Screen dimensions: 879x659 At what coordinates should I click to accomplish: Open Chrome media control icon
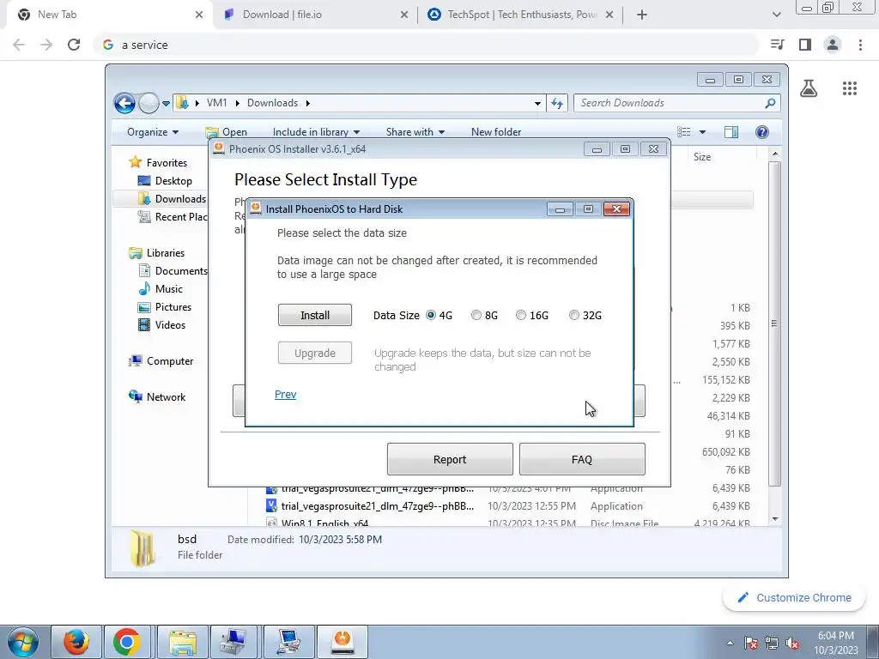[778, 45]
